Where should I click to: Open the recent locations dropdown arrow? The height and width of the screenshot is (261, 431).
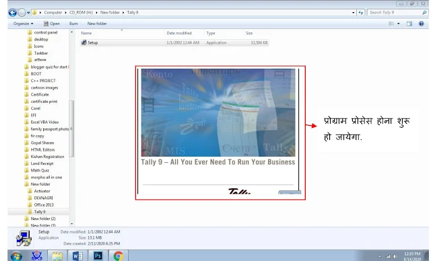28,13
